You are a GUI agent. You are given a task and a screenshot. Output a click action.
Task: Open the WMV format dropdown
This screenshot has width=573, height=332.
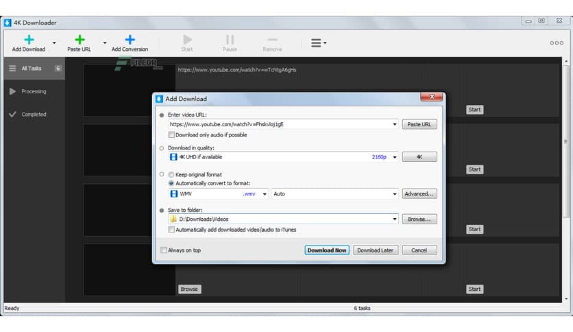coord(265,194)
